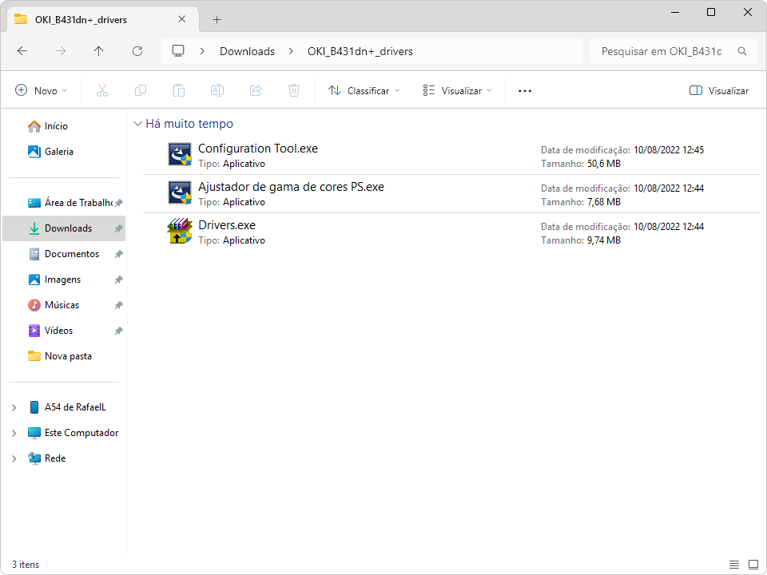
Task: Click OKI_B431dn+_drivers in address breadcrumb
Action: (x=360, y=51)
